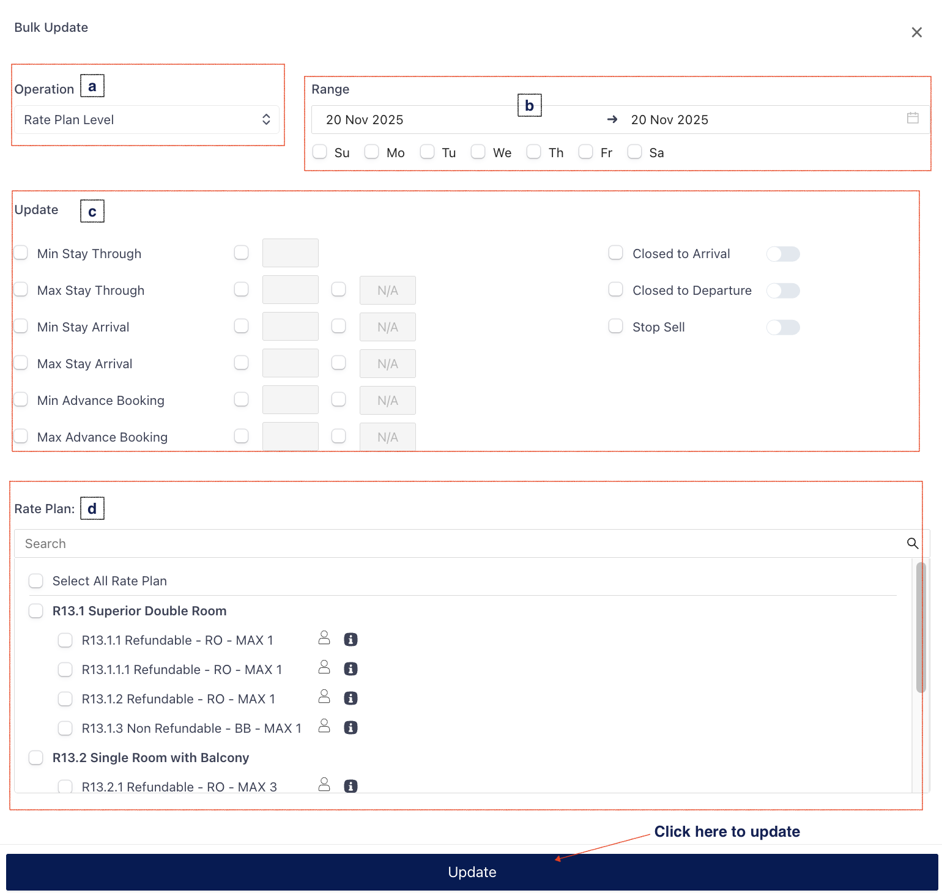The image size is (942, 893).
Task: Tick the Select All Rate Plan checkbox
Action: (x=36, y=581)
